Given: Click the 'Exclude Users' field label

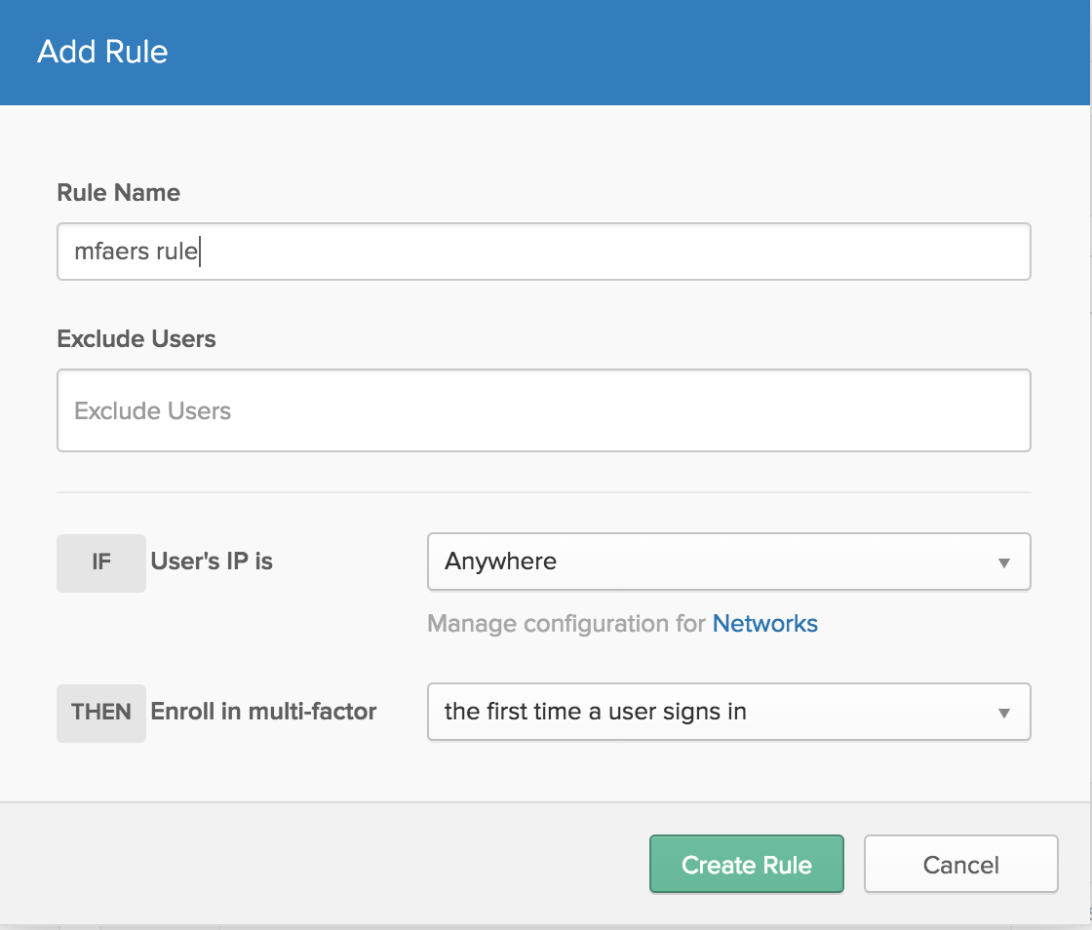Looking at the screenshot, I should point(136,339).
